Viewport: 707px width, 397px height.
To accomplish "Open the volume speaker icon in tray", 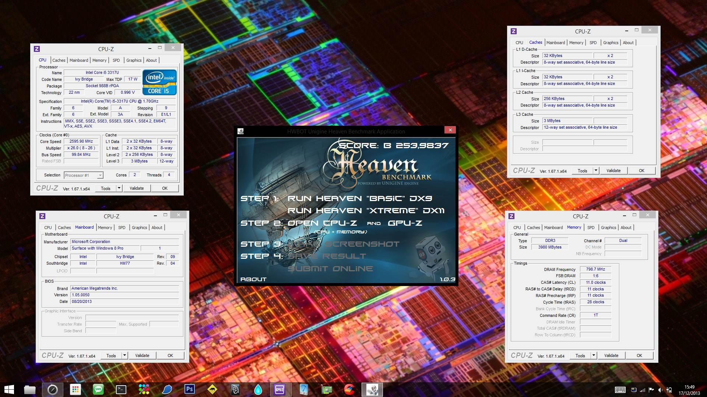I will pyautogui.click(x=660, y=390).
